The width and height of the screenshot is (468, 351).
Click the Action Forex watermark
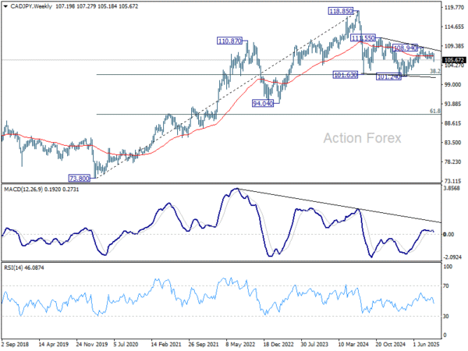[x=362, y=138]
